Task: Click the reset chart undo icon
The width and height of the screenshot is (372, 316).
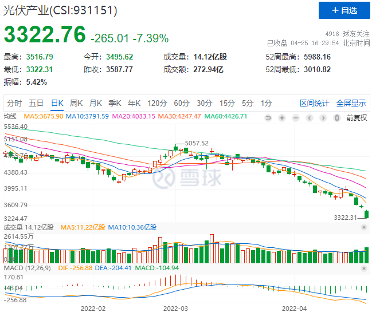Action: pos(268,117)
